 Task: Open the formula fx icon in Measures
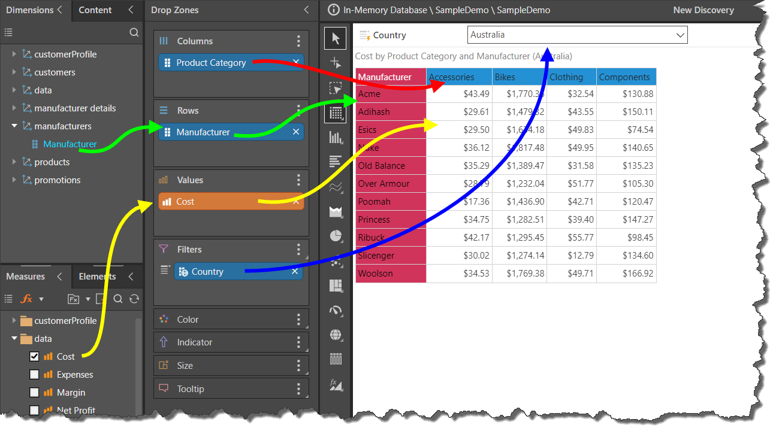click(27, 299)
